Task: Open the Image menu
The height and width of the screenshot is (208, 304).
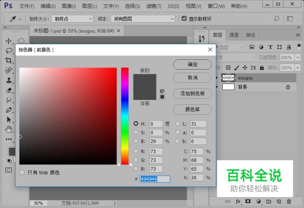Action: [x=69, y=6]
